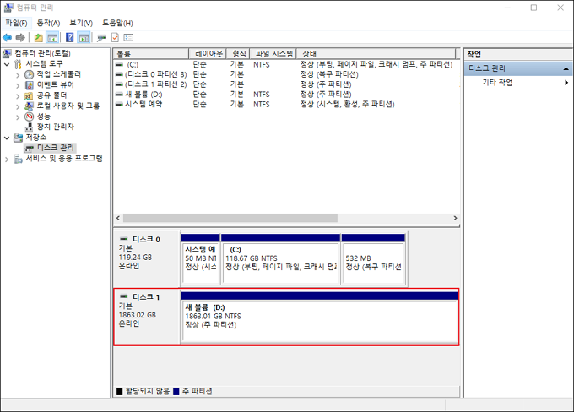Expand 로컬 사용자 및 그룹 node
Viewport: 574px width, 412px height.
click(18, 106)
